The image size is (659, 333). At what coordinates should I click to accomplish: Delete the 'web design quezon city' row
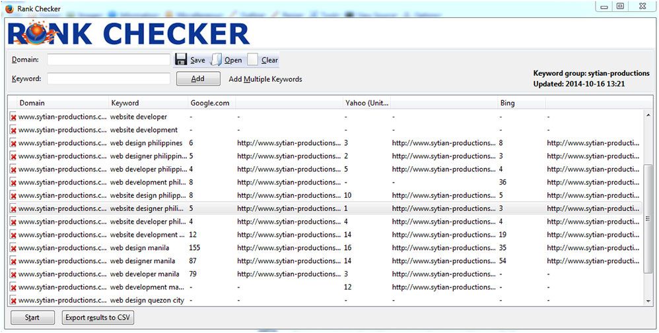13,301
